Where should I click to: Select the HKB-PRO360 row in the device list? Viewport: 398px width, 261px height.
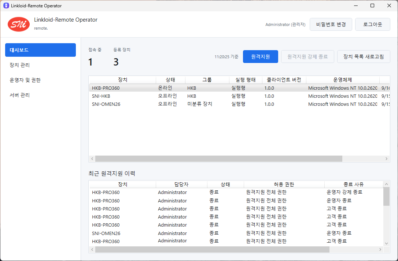pos(239,88)
